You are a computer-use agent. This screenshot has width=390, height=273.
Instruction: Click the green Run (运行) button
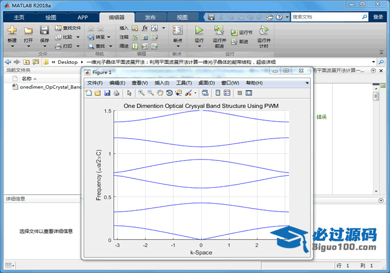(199, 31)
